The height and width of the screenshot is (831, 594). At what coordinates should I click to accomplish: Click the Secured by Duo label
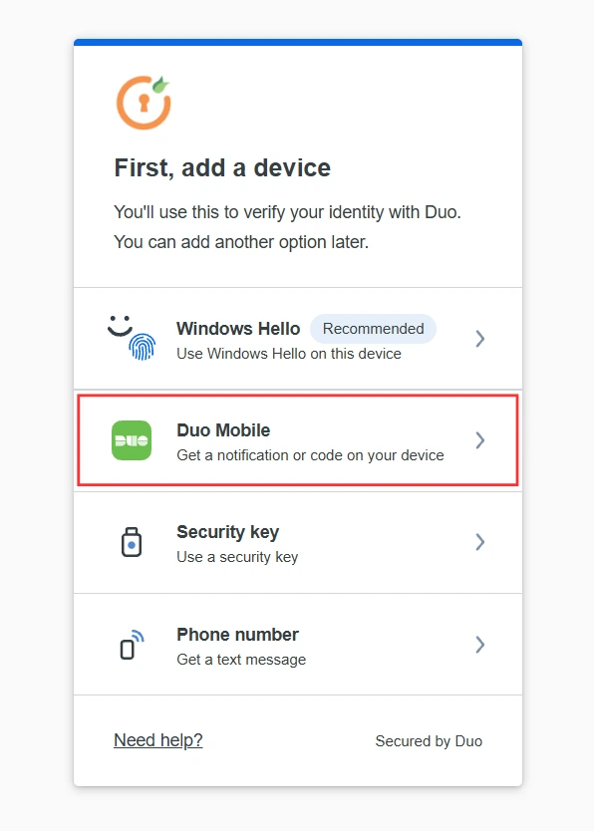429,741
